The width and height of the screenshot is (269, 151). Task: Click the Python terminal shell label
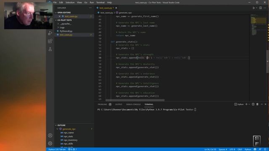click(x=239, y=104)
